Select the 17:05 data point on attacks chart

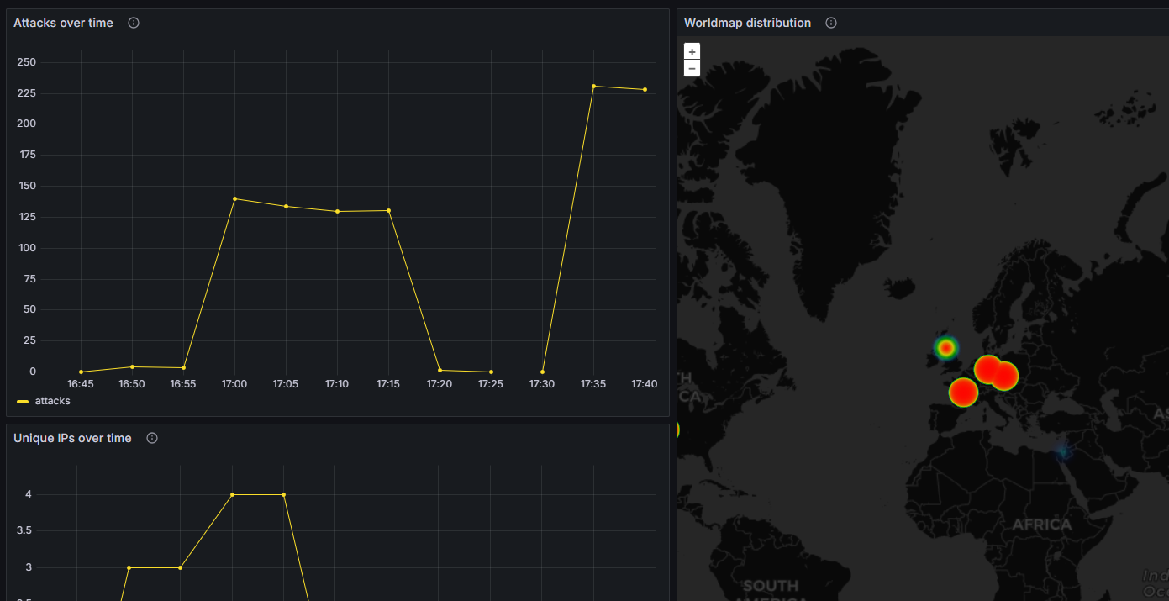pyautogui.click(x=286, y=206)
